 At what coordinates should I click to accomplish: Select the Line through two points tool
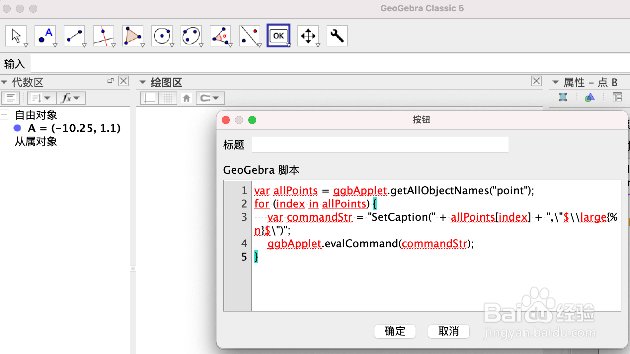(74, 35)
